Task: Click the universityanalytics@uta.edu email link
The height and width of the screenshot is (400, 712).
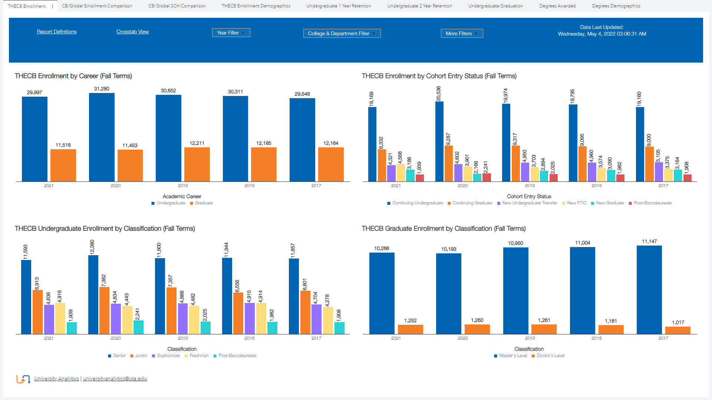Action: (115, 379)
